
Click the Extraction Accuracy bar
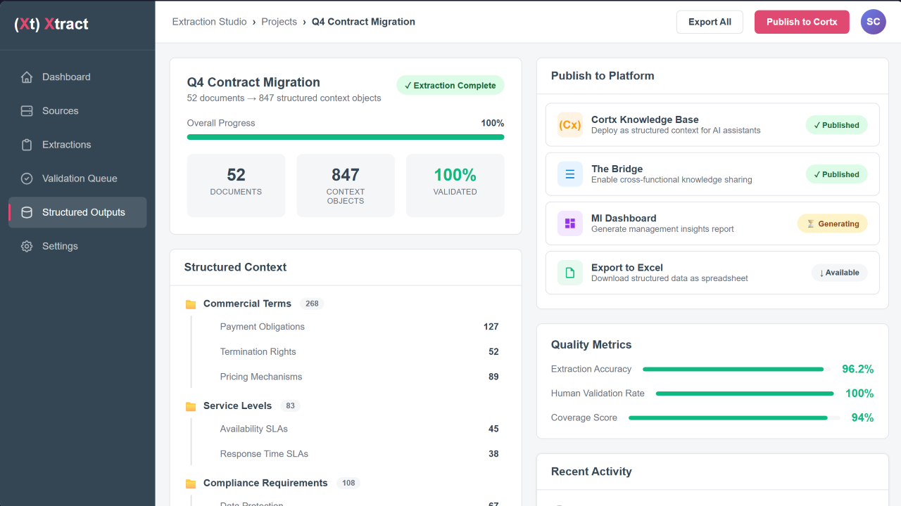pyautogui.click(x=736, y=369)
